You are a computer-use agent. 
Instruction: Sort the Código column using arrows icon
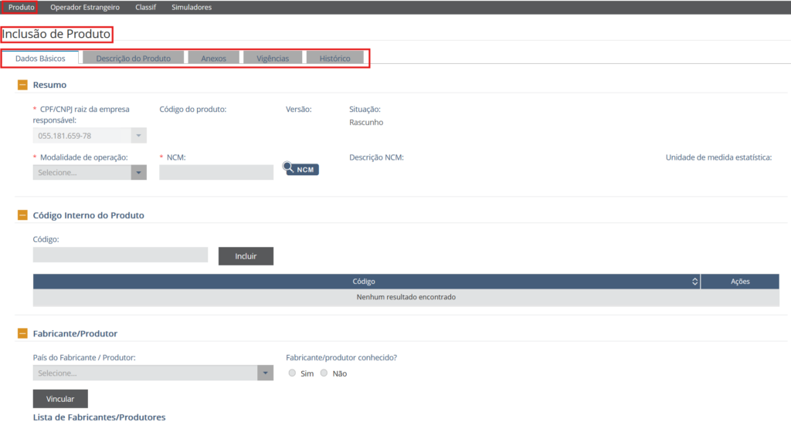pos(694,282)
